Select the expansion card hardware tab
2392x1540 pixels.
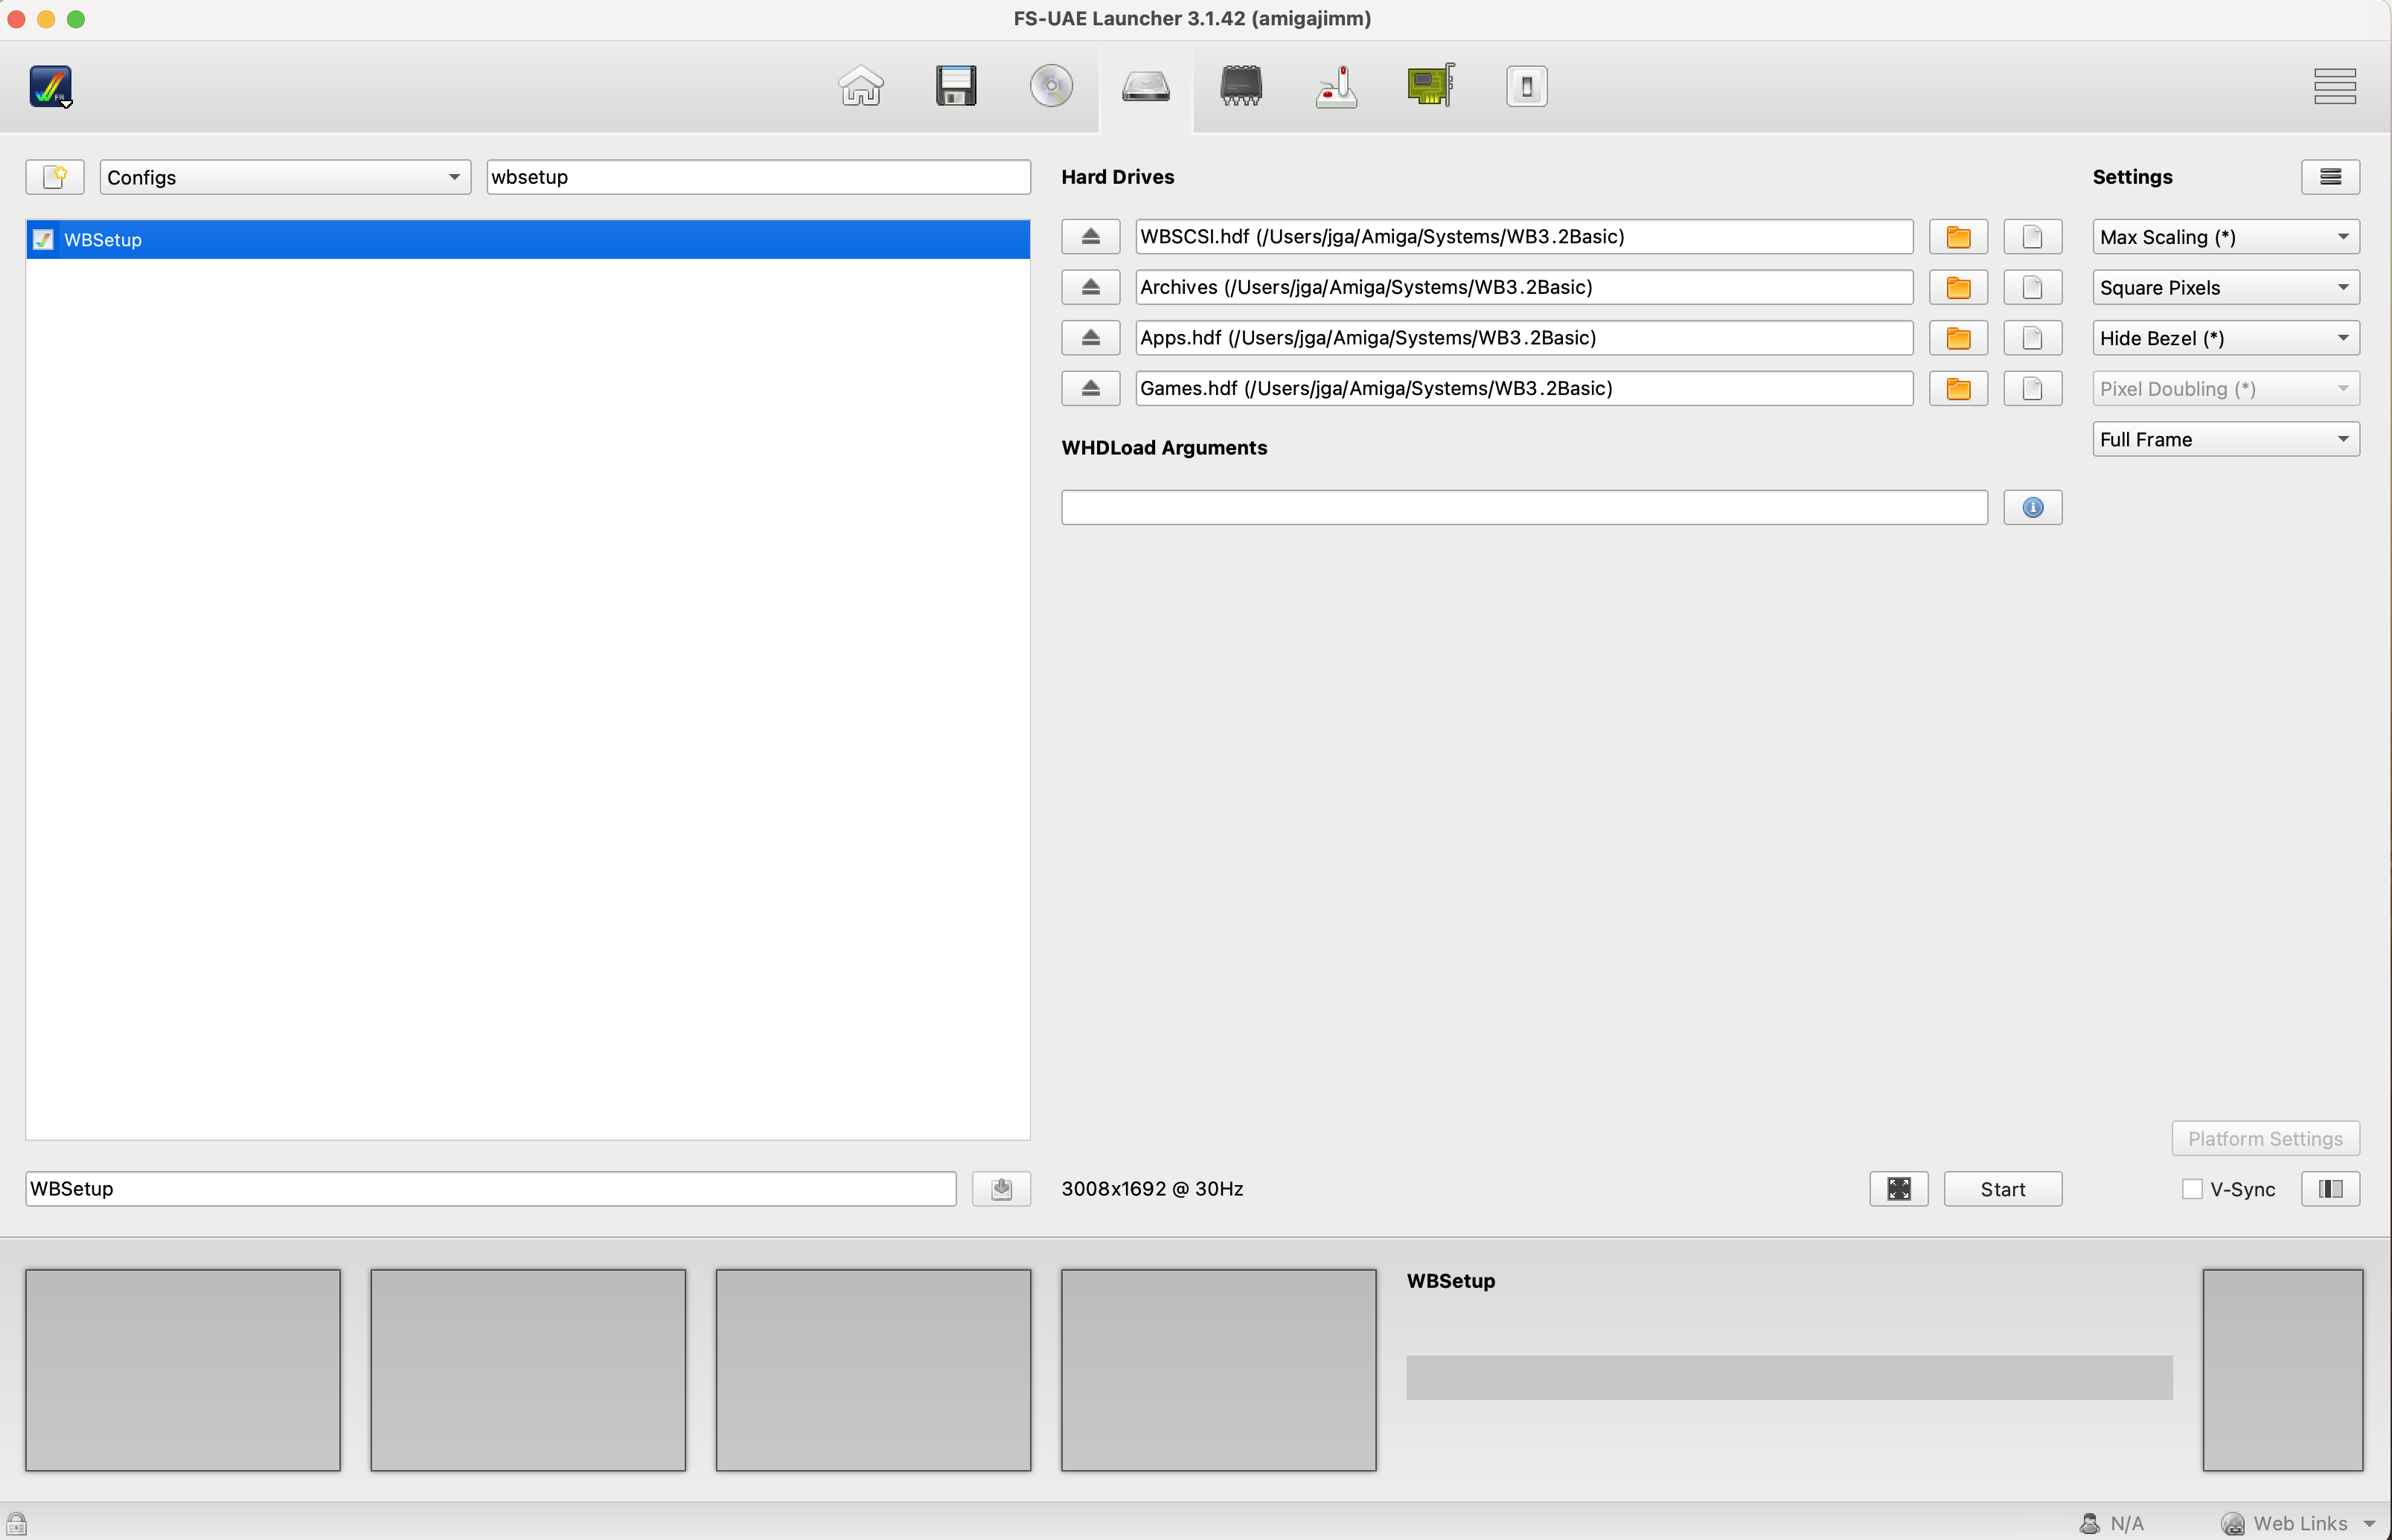click(1430, 86)
